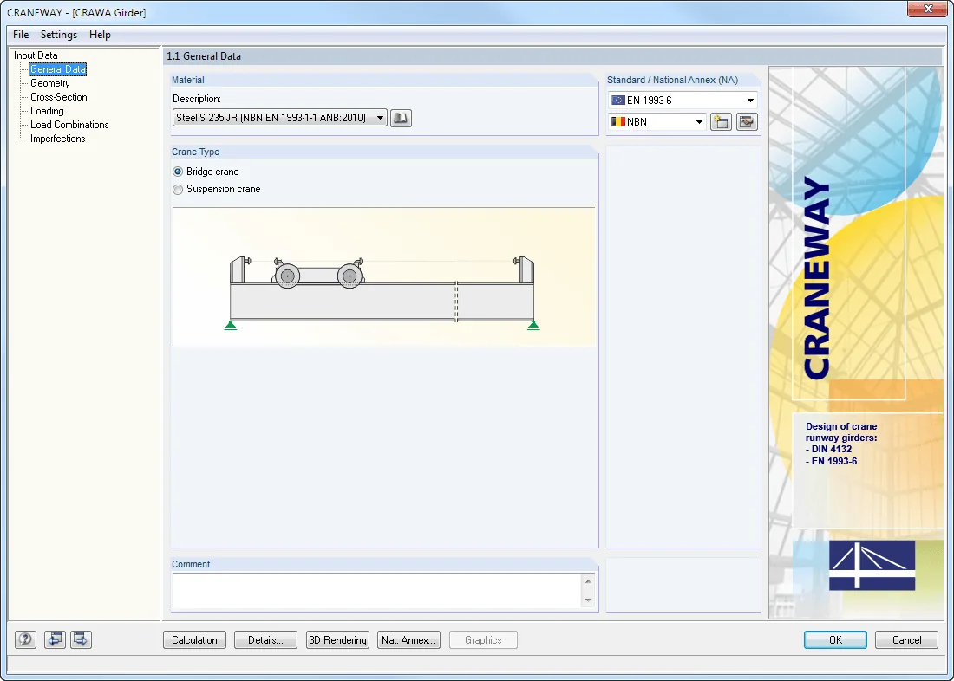Click the help question mark icon
Image resolution: width=954 pixels, height=681 pixels.
(x=25, y=639)
